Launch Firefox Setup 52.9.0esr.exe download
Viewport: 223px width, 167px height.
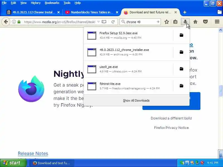pos(129,35)
